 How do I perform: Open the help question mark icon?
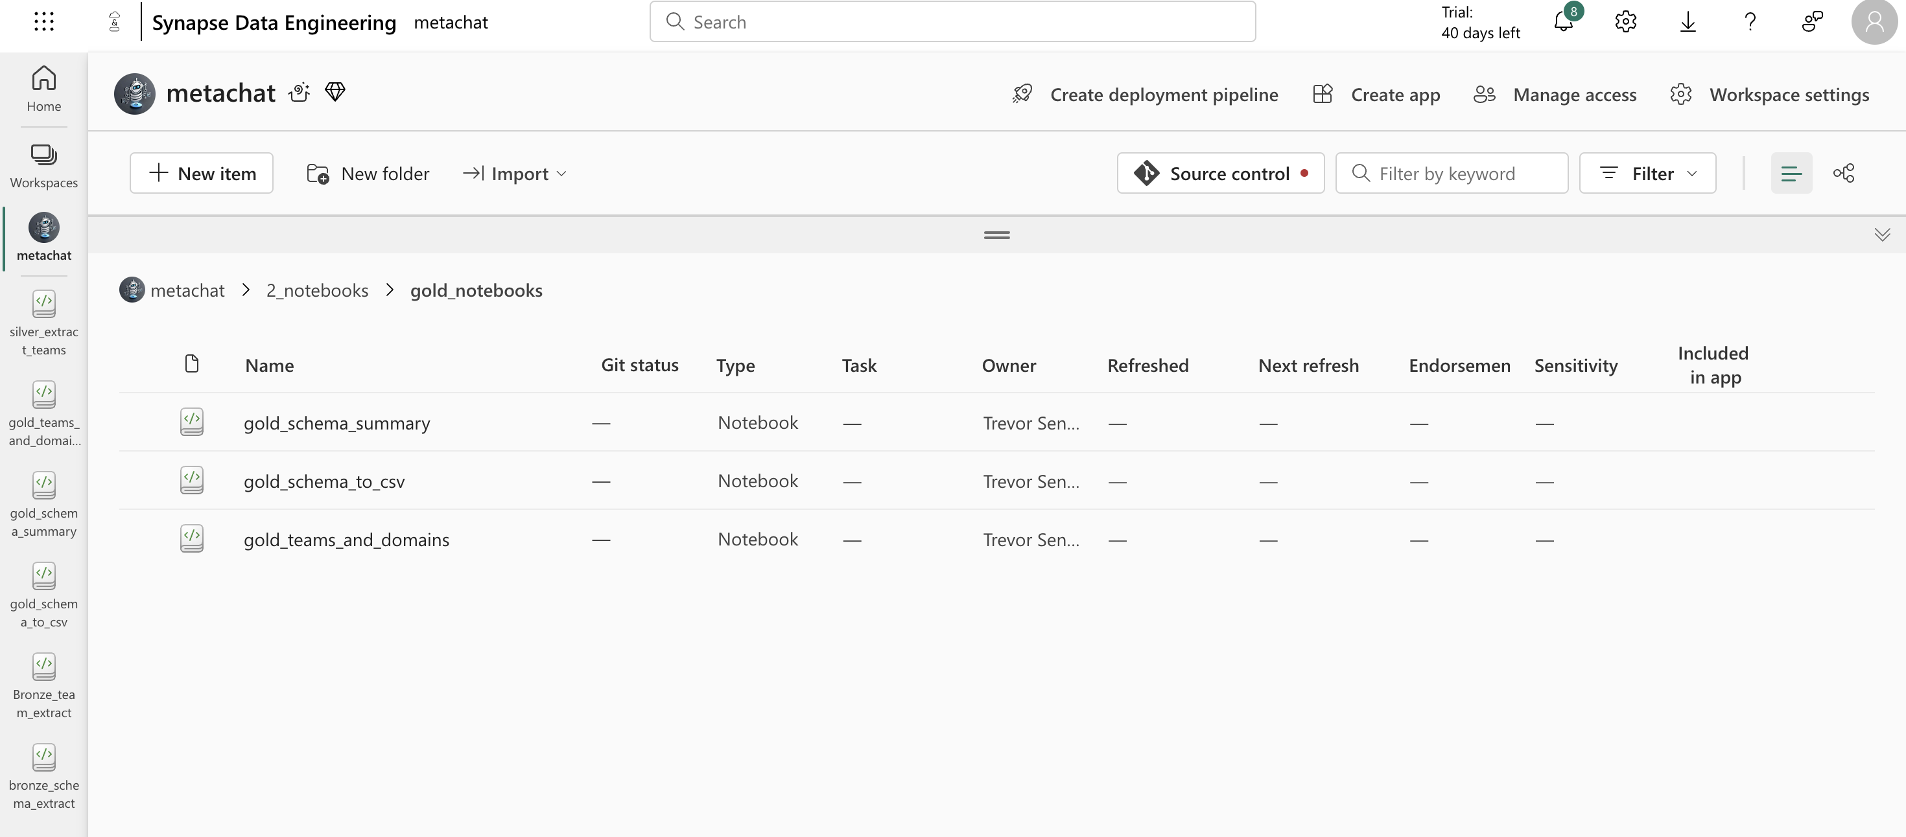1750,22
